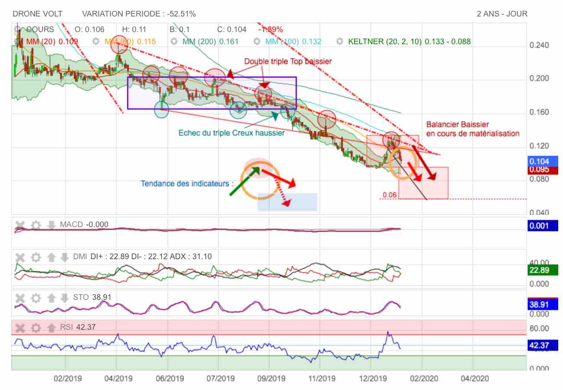This screenshot has width=563, height=390.
Task: Click the DRONE VOLT title
Action: point(37,14)
